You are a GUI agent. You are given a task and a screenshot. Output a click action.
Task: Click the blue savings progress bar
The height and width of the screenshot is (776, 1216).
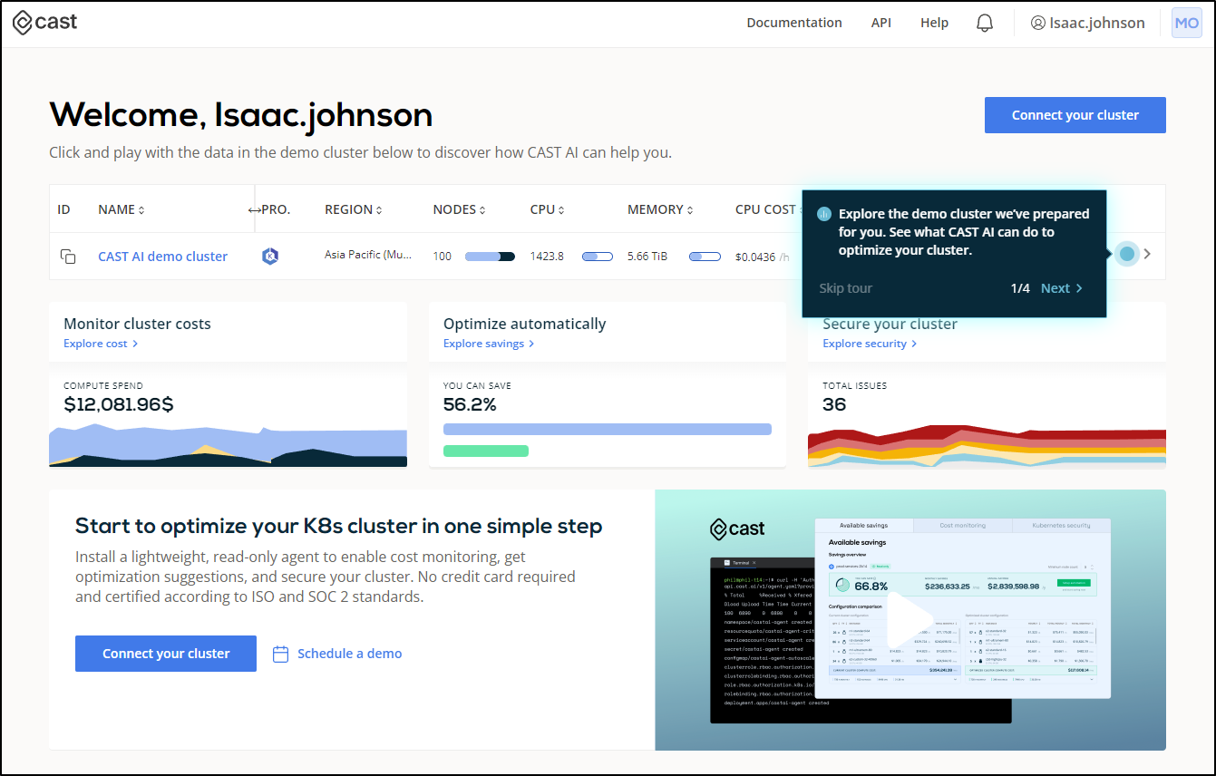point(608,429)
